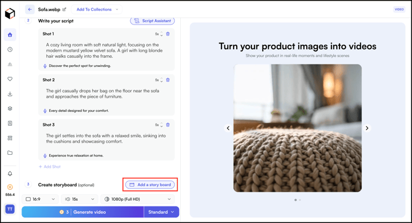The height and width of the screenshot is (223, 412).
Task: Click the back arrow button
Action: coord(30,9)
